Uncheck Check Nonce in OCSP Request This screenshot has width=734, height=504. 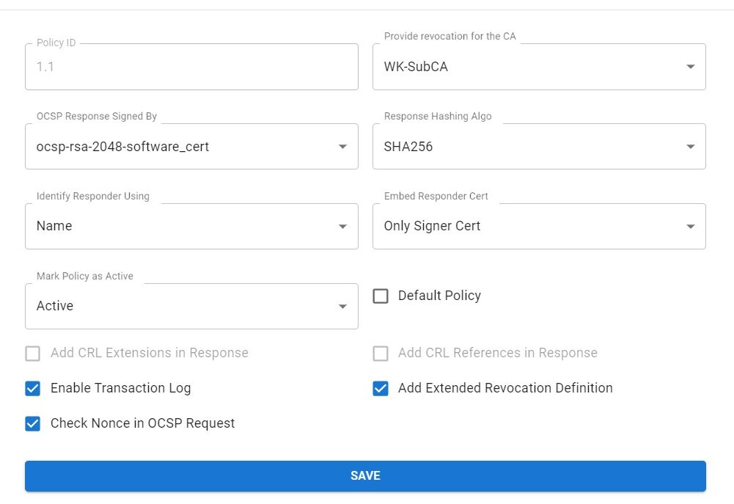click(x=32, y=423)
